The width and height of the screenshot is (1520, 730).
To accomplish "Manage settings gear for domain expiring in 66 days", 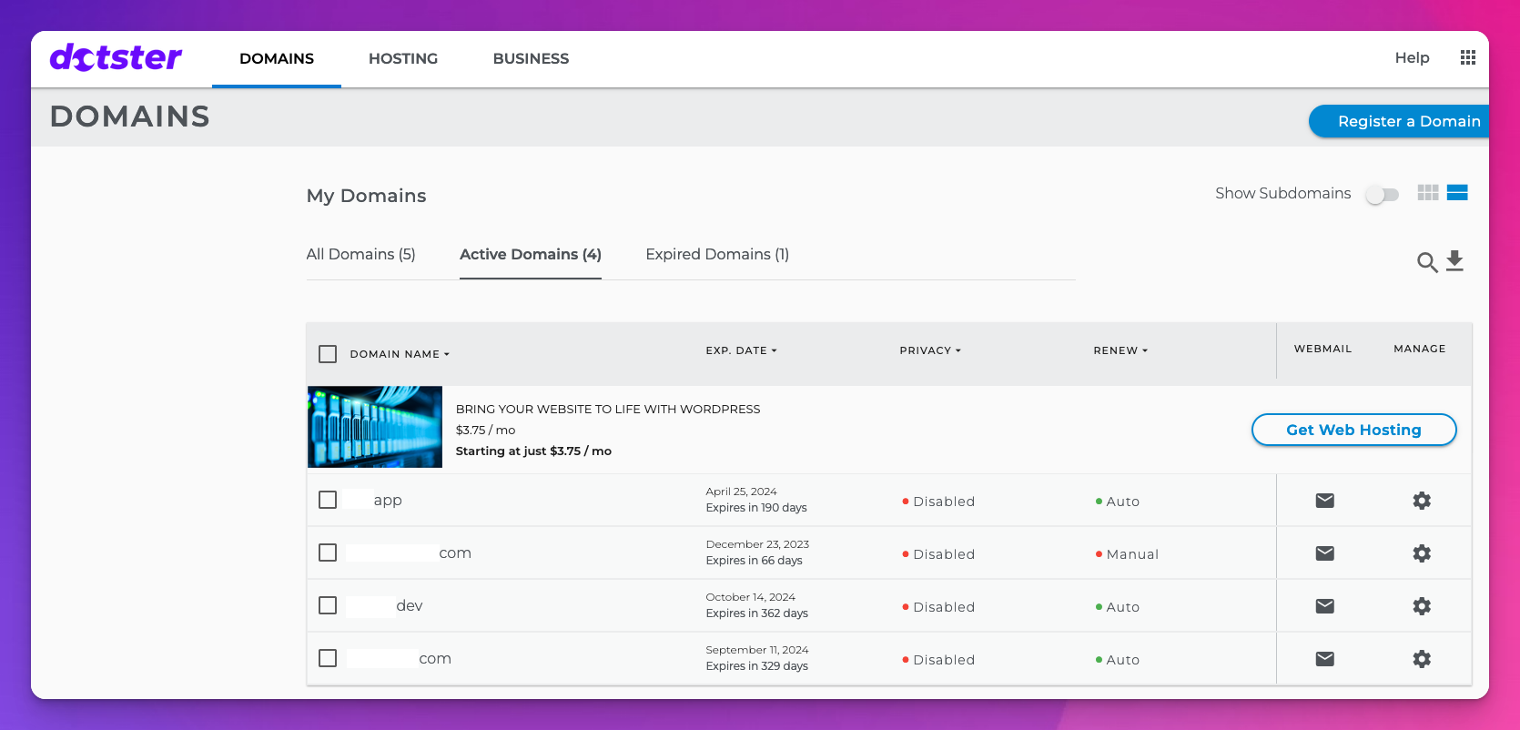I will (x=1422, y=553).
